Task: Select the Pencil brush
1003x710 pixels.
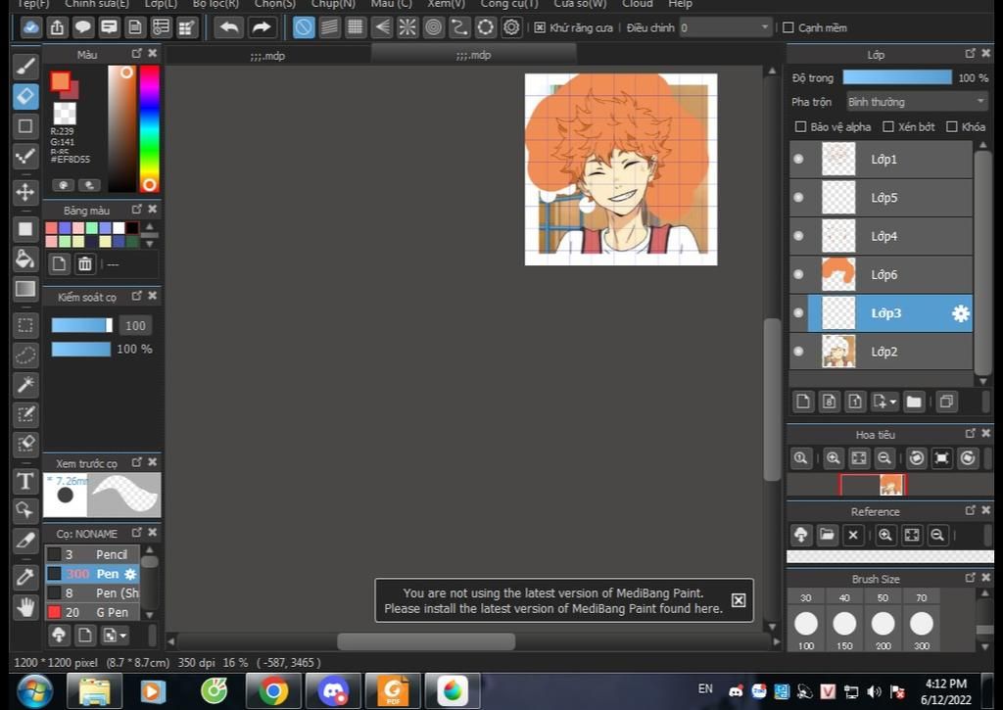Action: [93, 554]
